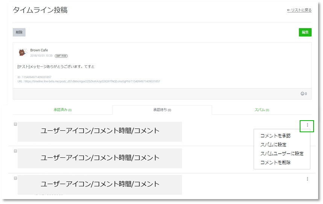Click スパムユーザーに設定 menu option
This screenshot has width=323, height=204.
[x=282, y=154]
